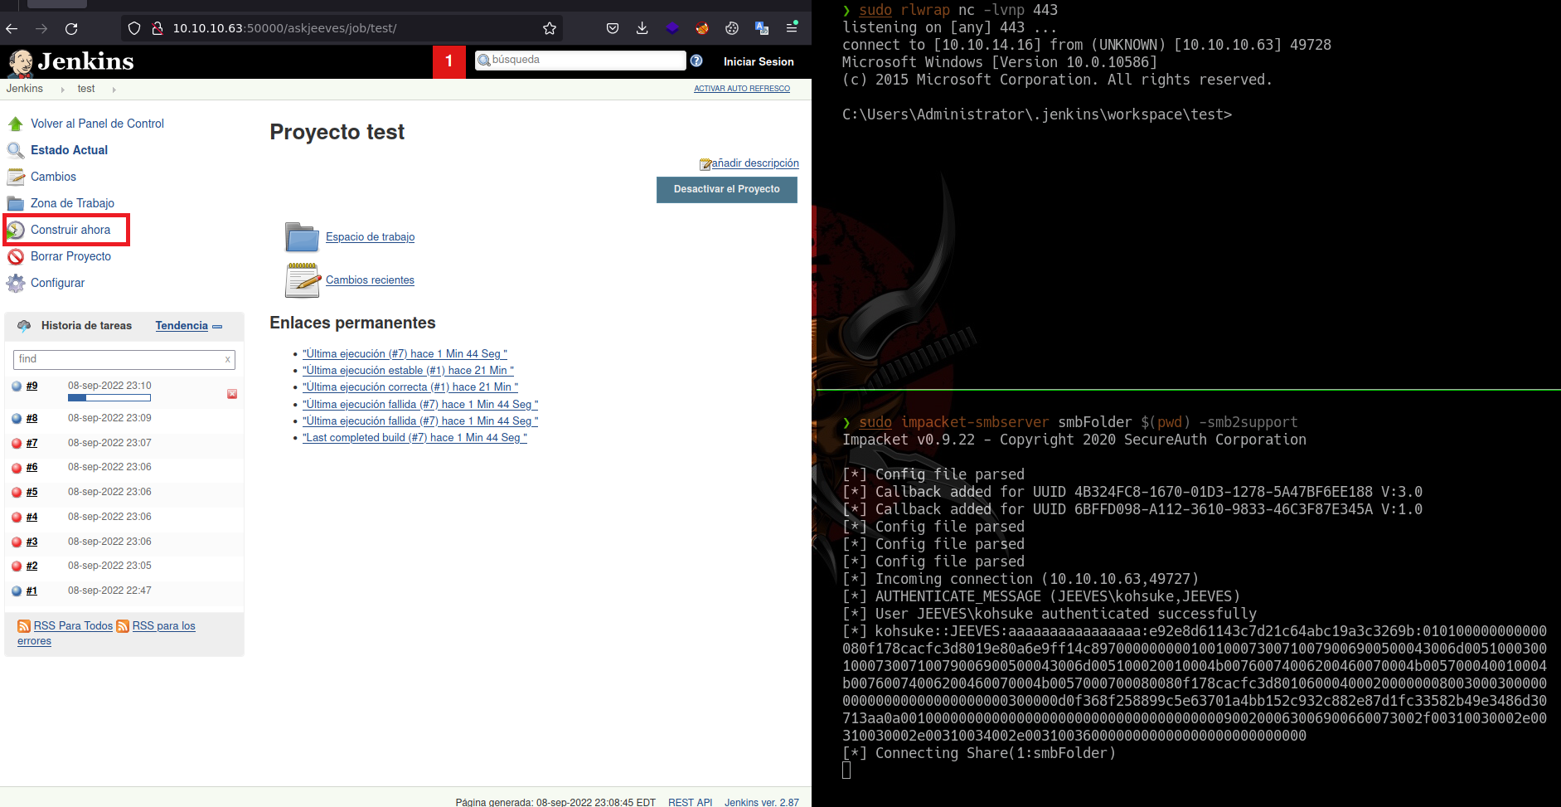Viewport: 1561px width, 807px height.
Task: Open Última ejecución correcta (#1) permalink
Action: 410,387
